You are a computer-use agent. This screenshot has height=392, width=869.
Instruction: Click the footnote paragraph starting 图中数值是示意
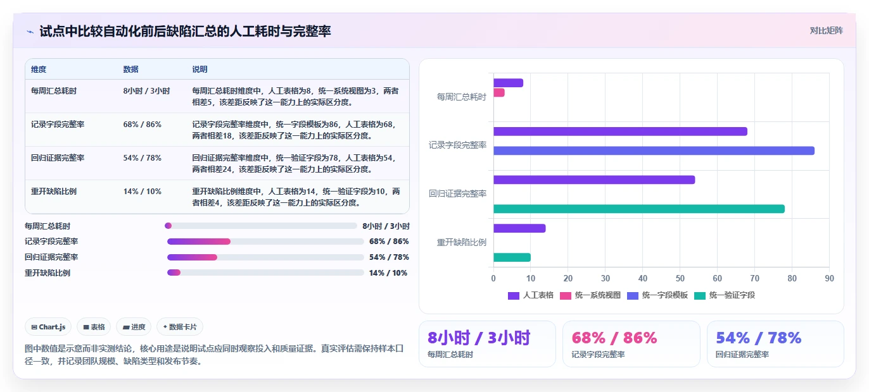pos(214,355)
